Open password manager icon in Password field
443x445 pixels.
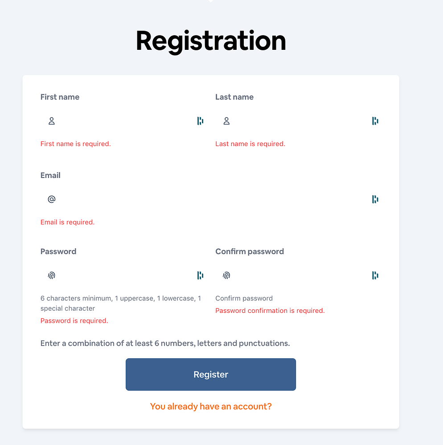point(200,275)
